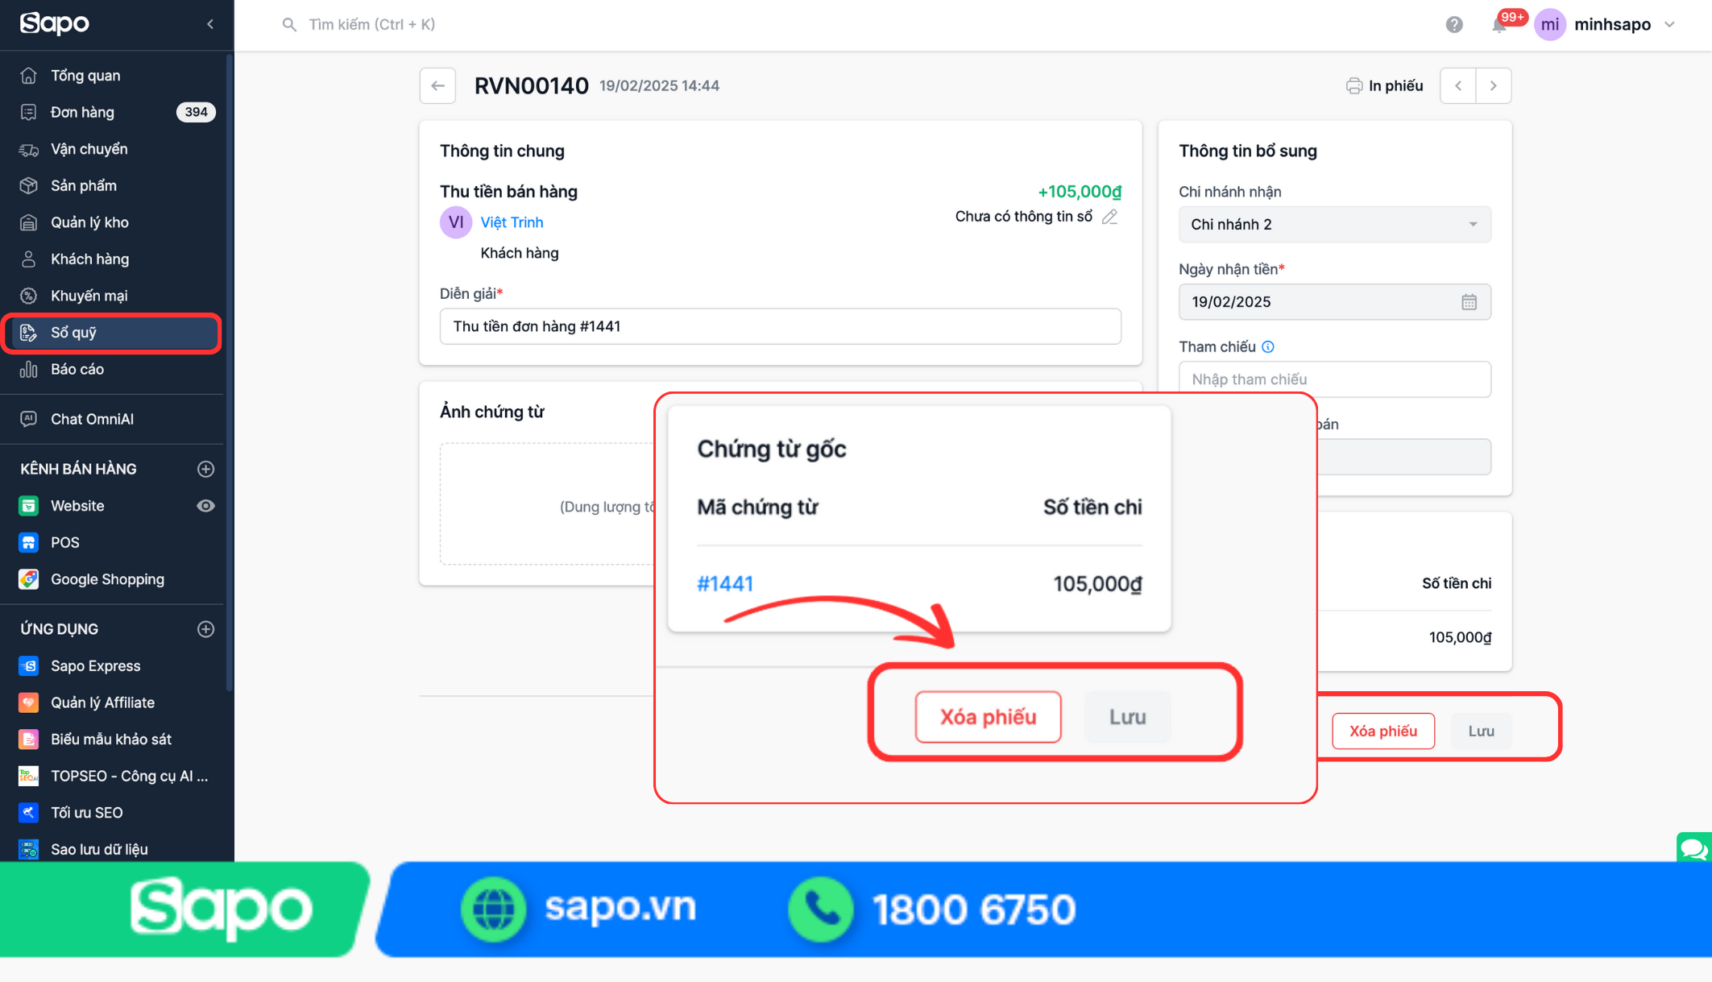
Task: Click the mi user avatar
Action: click(x=1550, y=25)
